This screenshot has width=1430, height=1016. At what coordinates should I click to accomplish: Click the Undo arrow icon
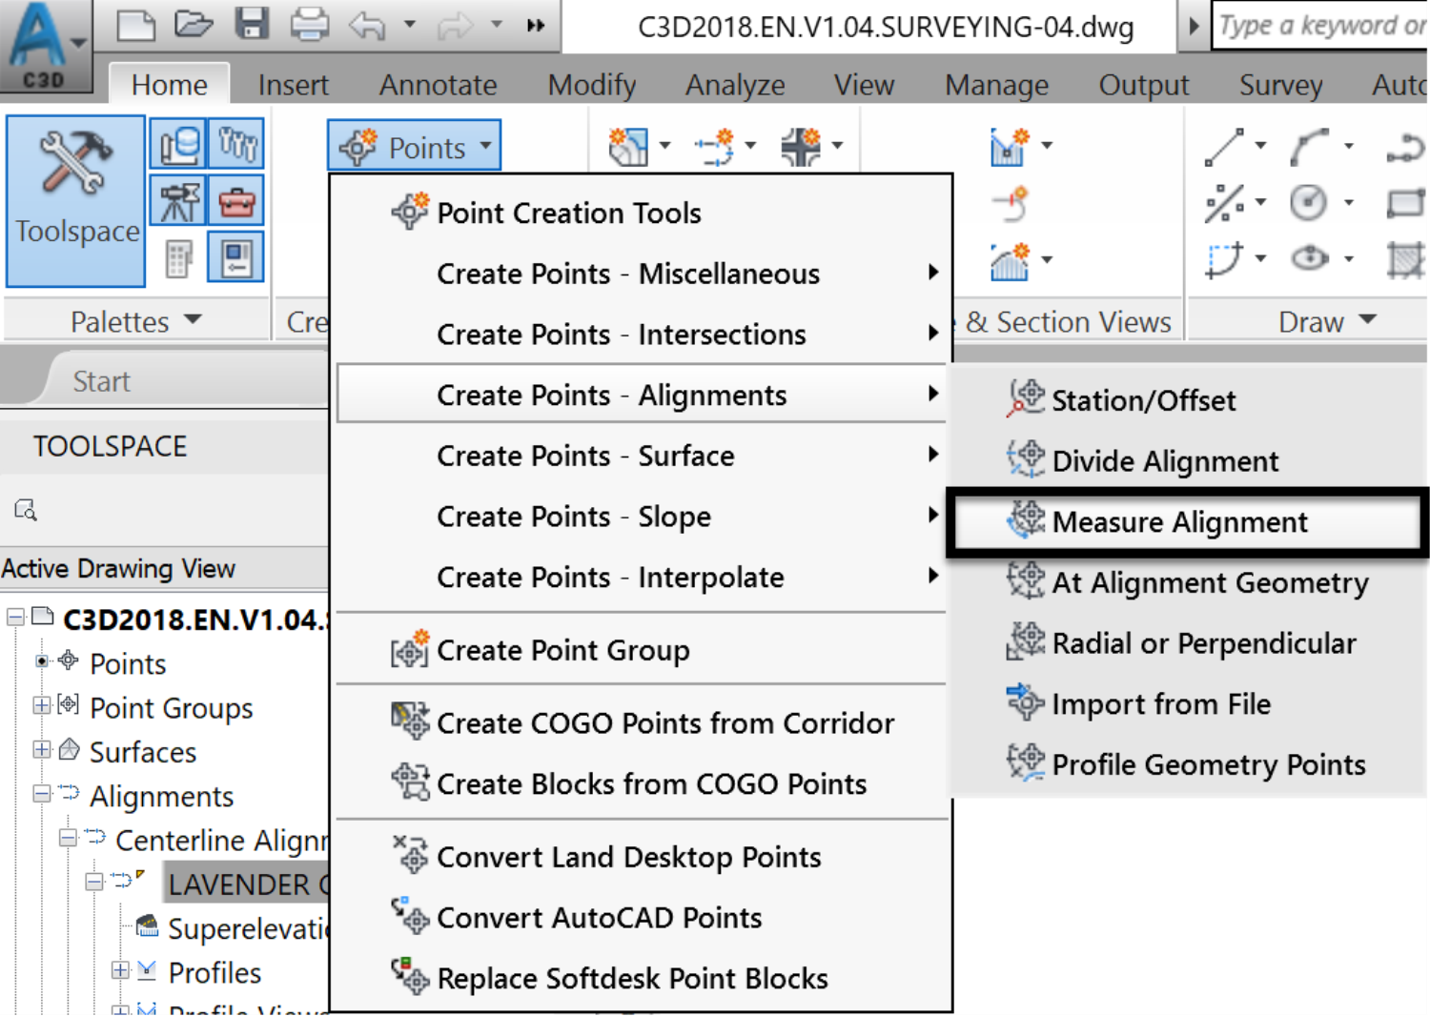click(x=367, y=25)
